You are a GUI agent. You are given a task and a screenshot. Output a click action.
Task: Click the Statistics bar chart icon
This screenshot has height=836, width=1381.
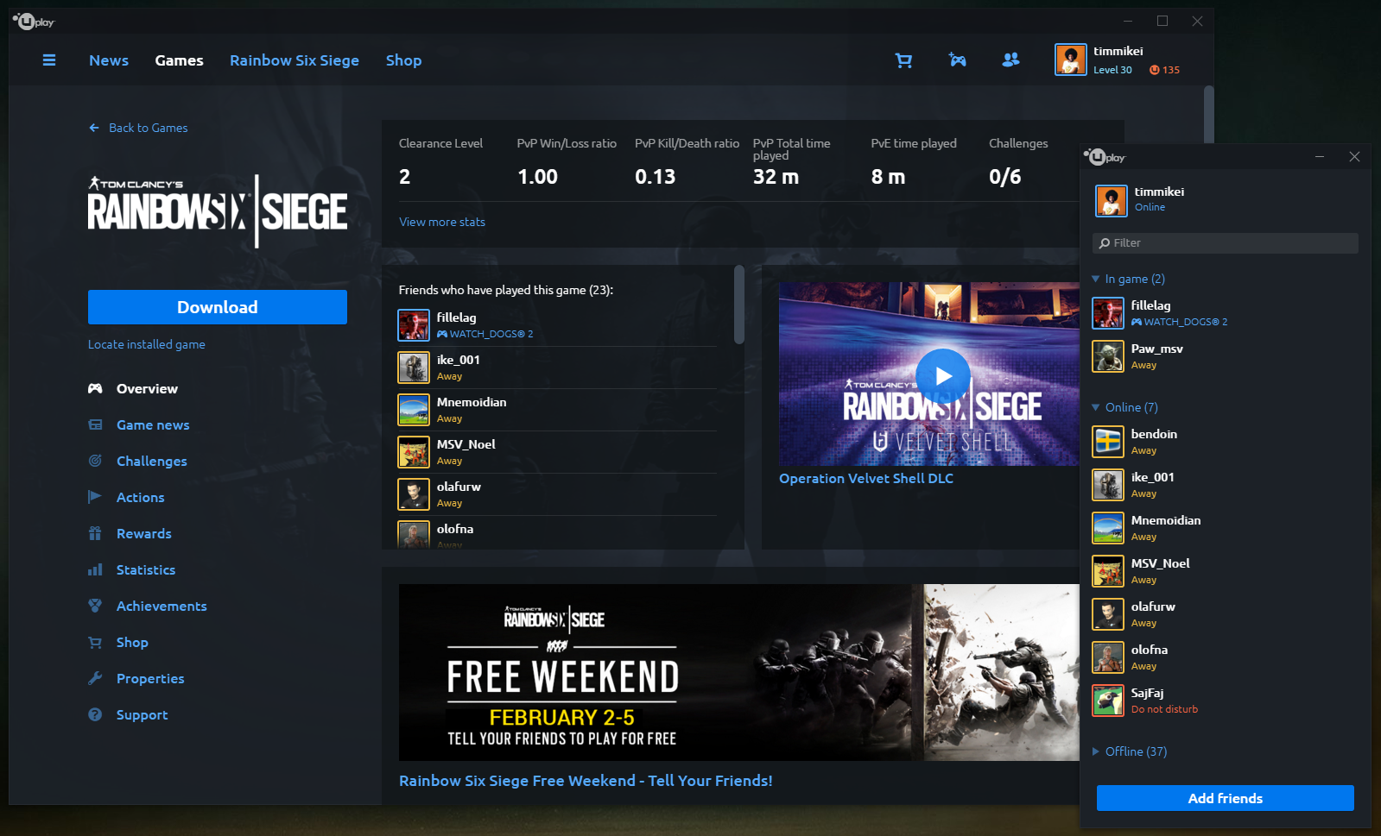click(95, 569)
